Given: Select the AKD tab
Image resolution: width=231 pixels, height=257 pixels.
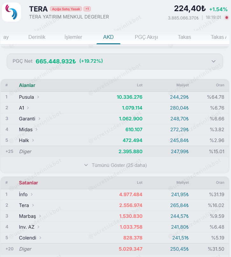Looking at the screenshot, I should 108,37.
